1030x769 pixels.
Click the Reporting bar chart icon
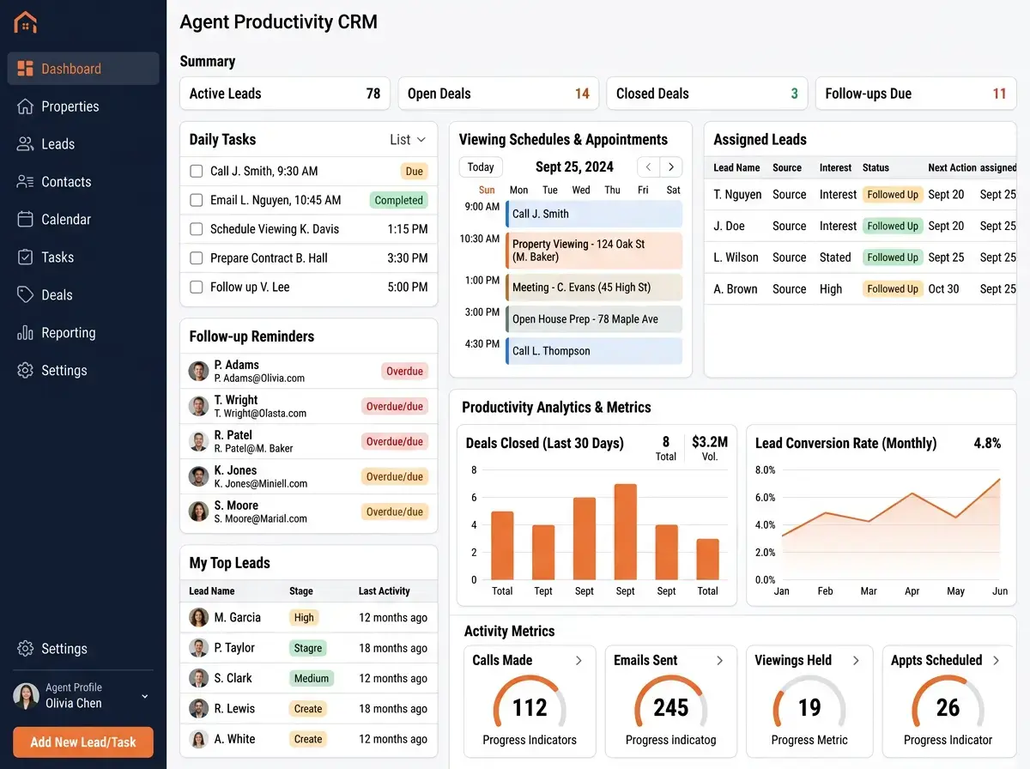(x=25, y=333)
